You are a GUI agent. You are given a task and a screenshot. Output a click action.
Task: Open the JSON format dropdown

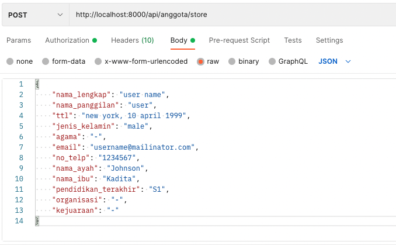[x=334, y=61]
